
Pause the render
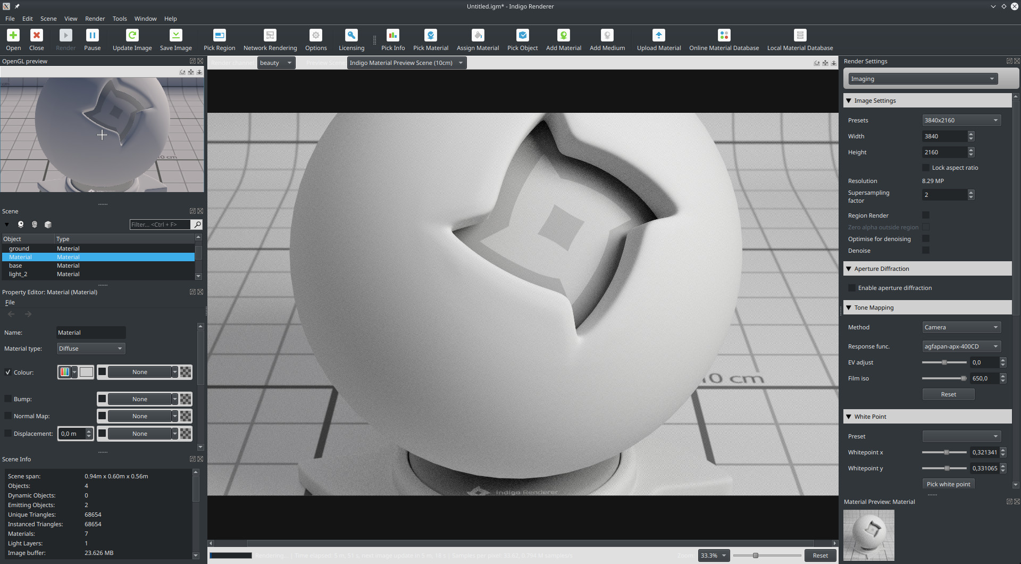[92, 35]
